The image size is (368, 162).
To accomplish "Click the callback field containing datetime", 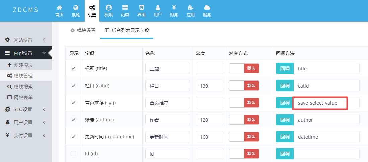I will (326, 137).
